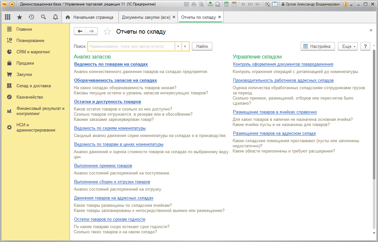The height and width of the screenshot is (242, 378).
Task: Open the notifications bell
Action: 55,17
